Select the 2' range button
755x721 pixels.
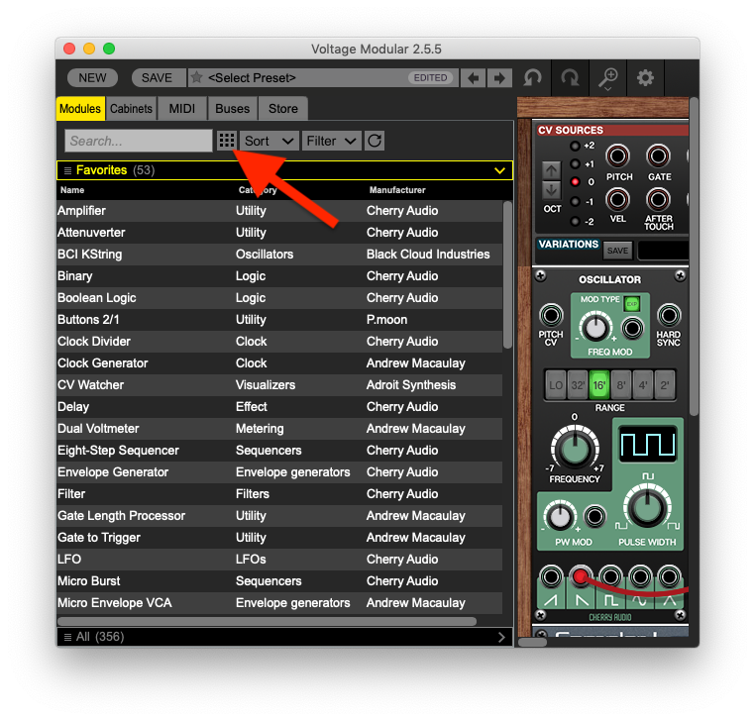(665, 385)
